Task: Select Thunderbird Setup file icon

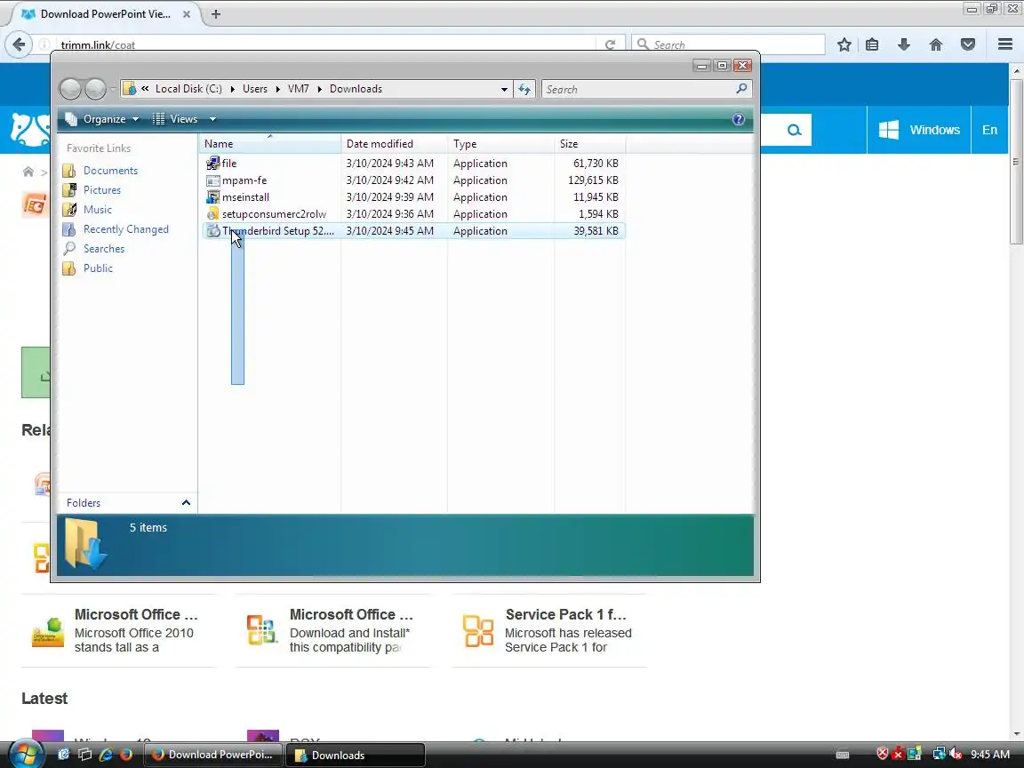Action: click(x=213, y=230)
